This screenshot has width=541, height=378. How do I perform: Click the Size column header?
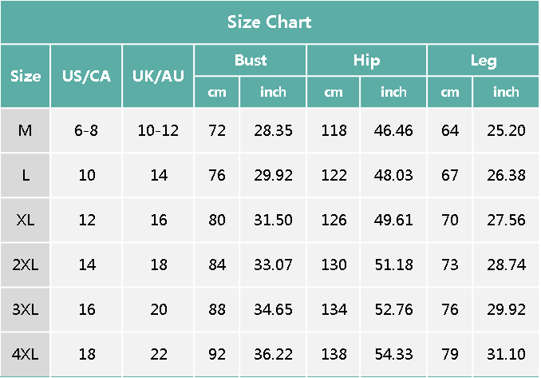tap(26, 77)
